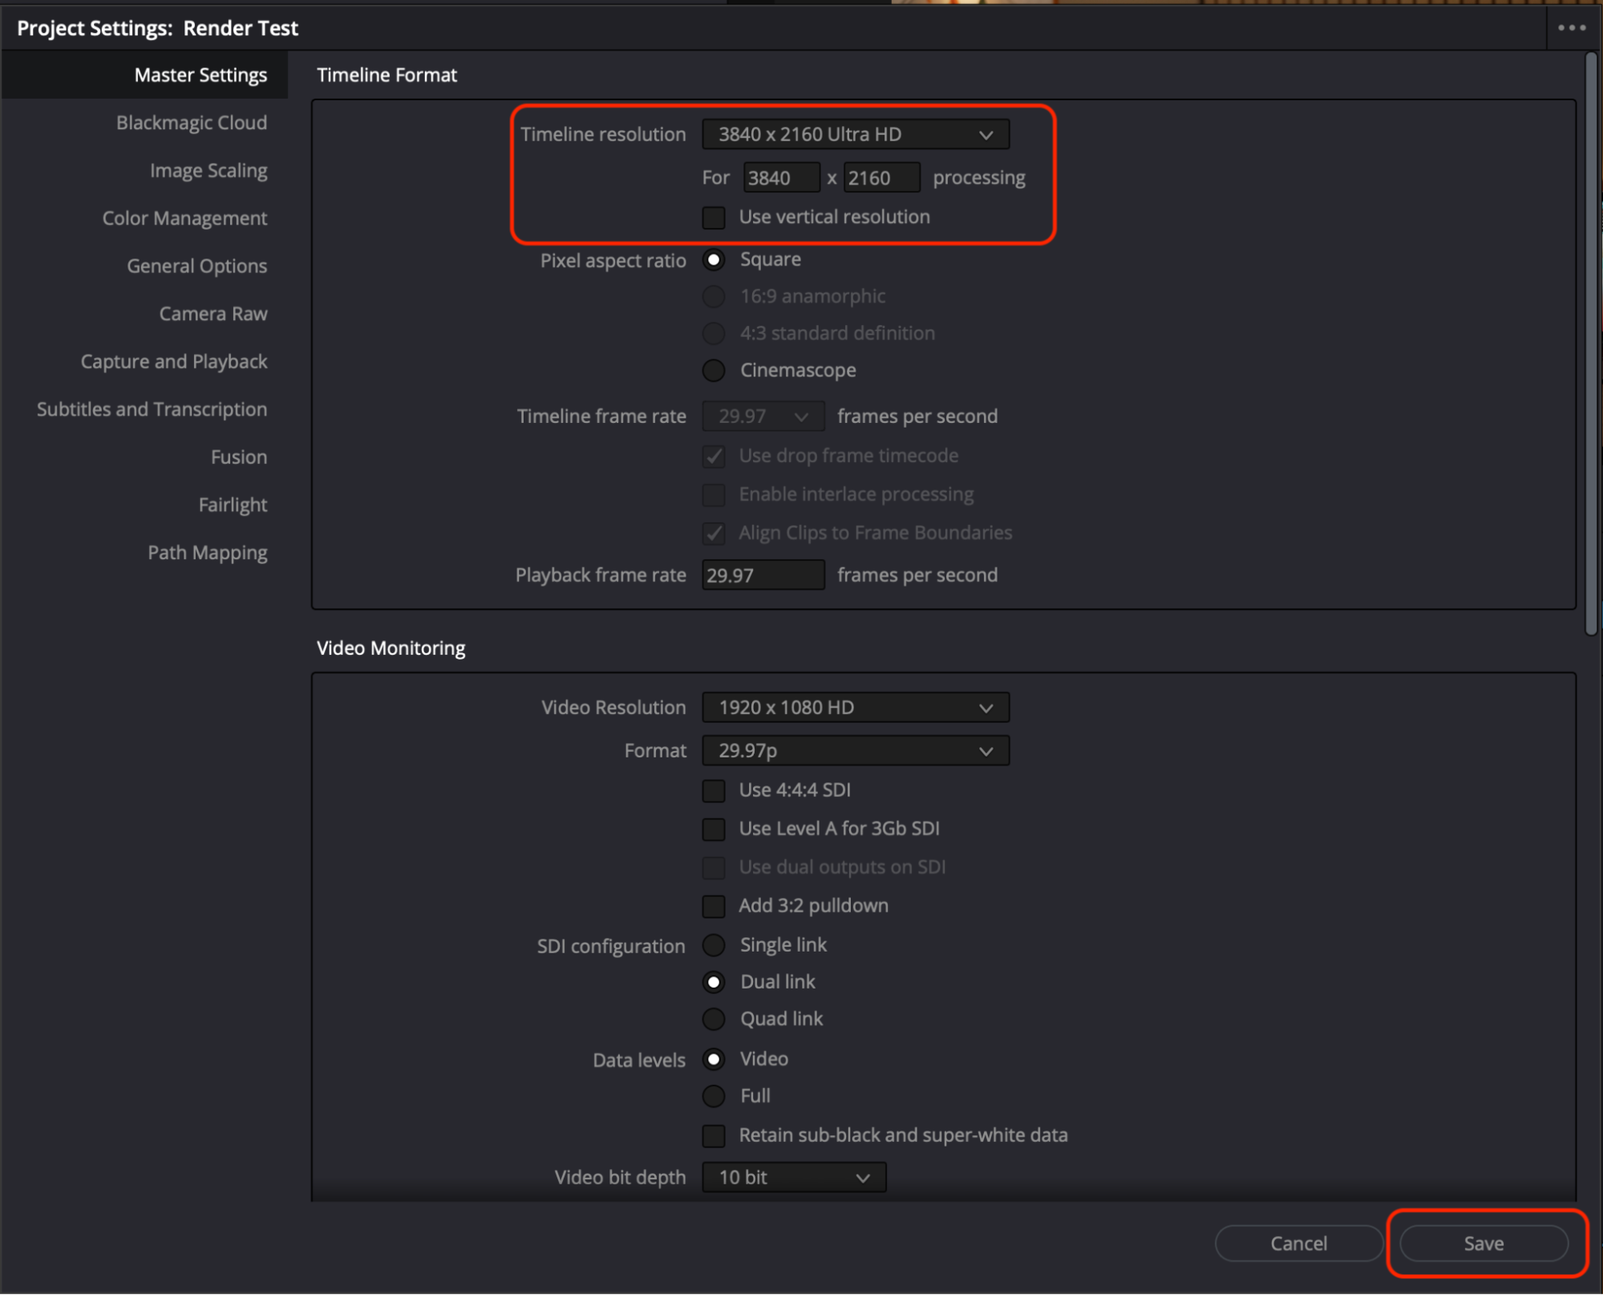Select Cinemascope pixel aspect ratio

tap(713, 371)
